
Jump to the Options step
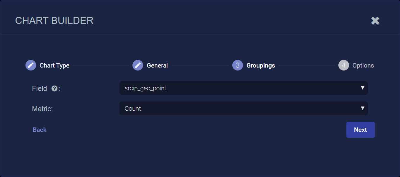click(363, 65)
